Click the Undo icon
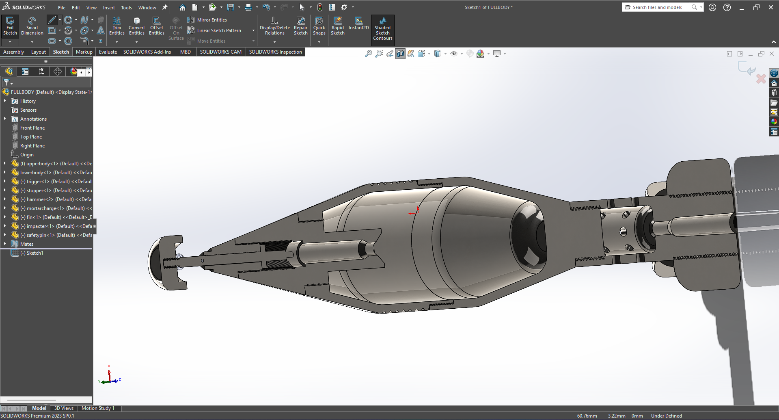The width and height of the screenshot is (779, 420). (x=266, y=7)
